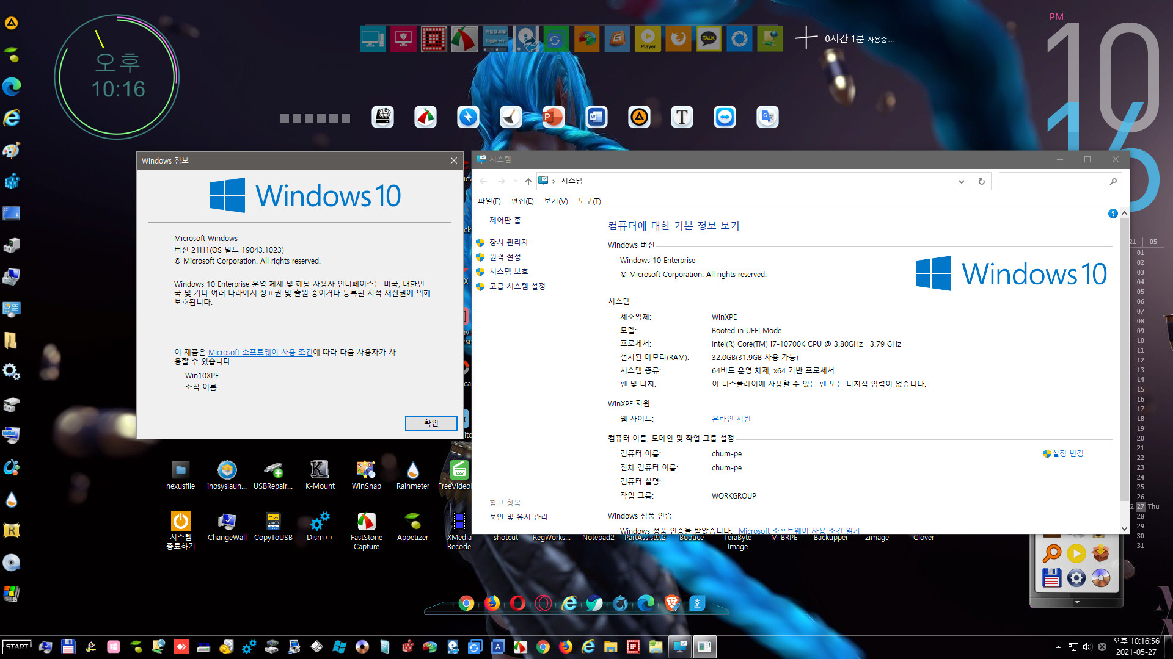Click the START button on the taskbar
This screenshot has width=1173, height=659.
pos(17,647)
